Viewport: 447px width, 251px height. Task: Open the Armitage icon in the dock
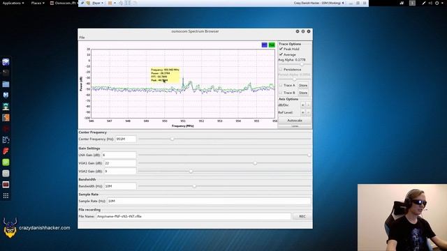[x=6, y=107]
